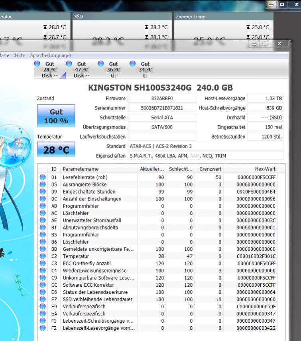301x341 pixels.
Task: Click the Hex-Wert column header
Action: click(x=251, y=169)
